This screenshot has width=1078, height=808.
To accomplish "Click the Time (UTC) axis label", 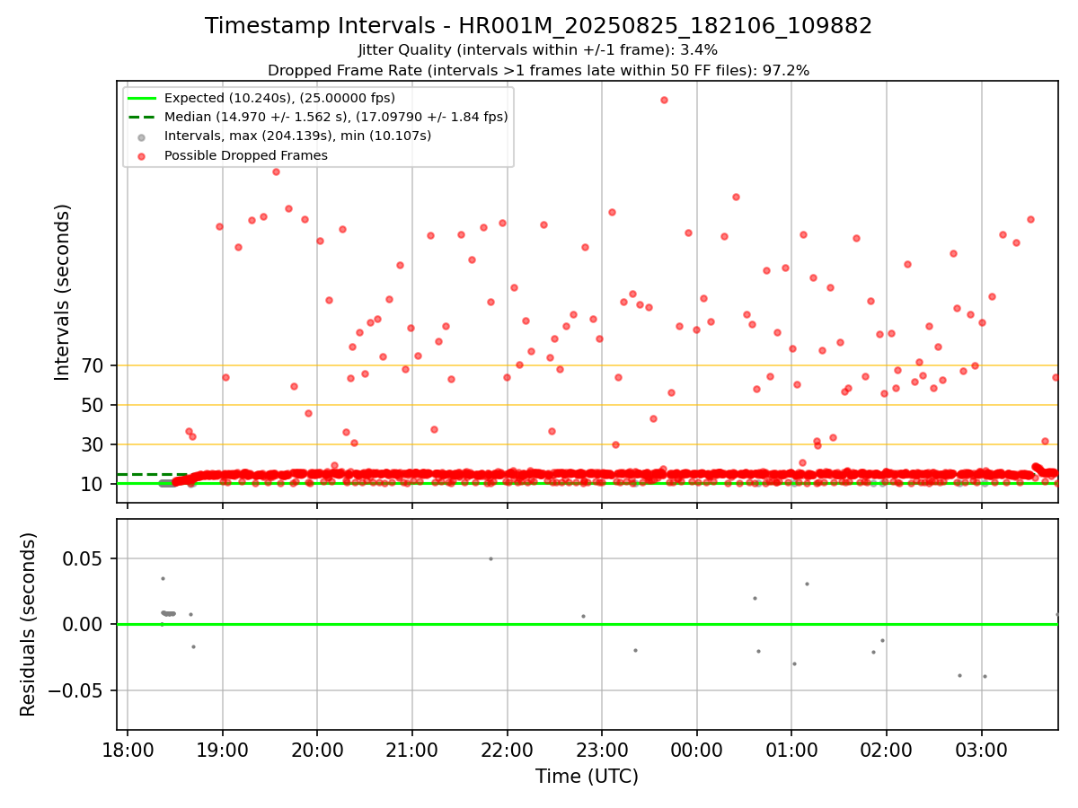I will [x=587, y=777].
